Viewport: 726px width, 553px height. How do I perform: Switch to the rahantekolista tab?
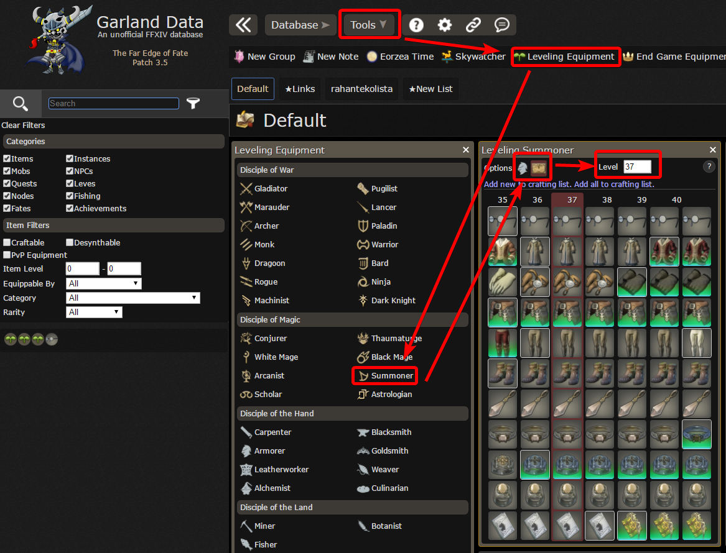pos(361,89)
